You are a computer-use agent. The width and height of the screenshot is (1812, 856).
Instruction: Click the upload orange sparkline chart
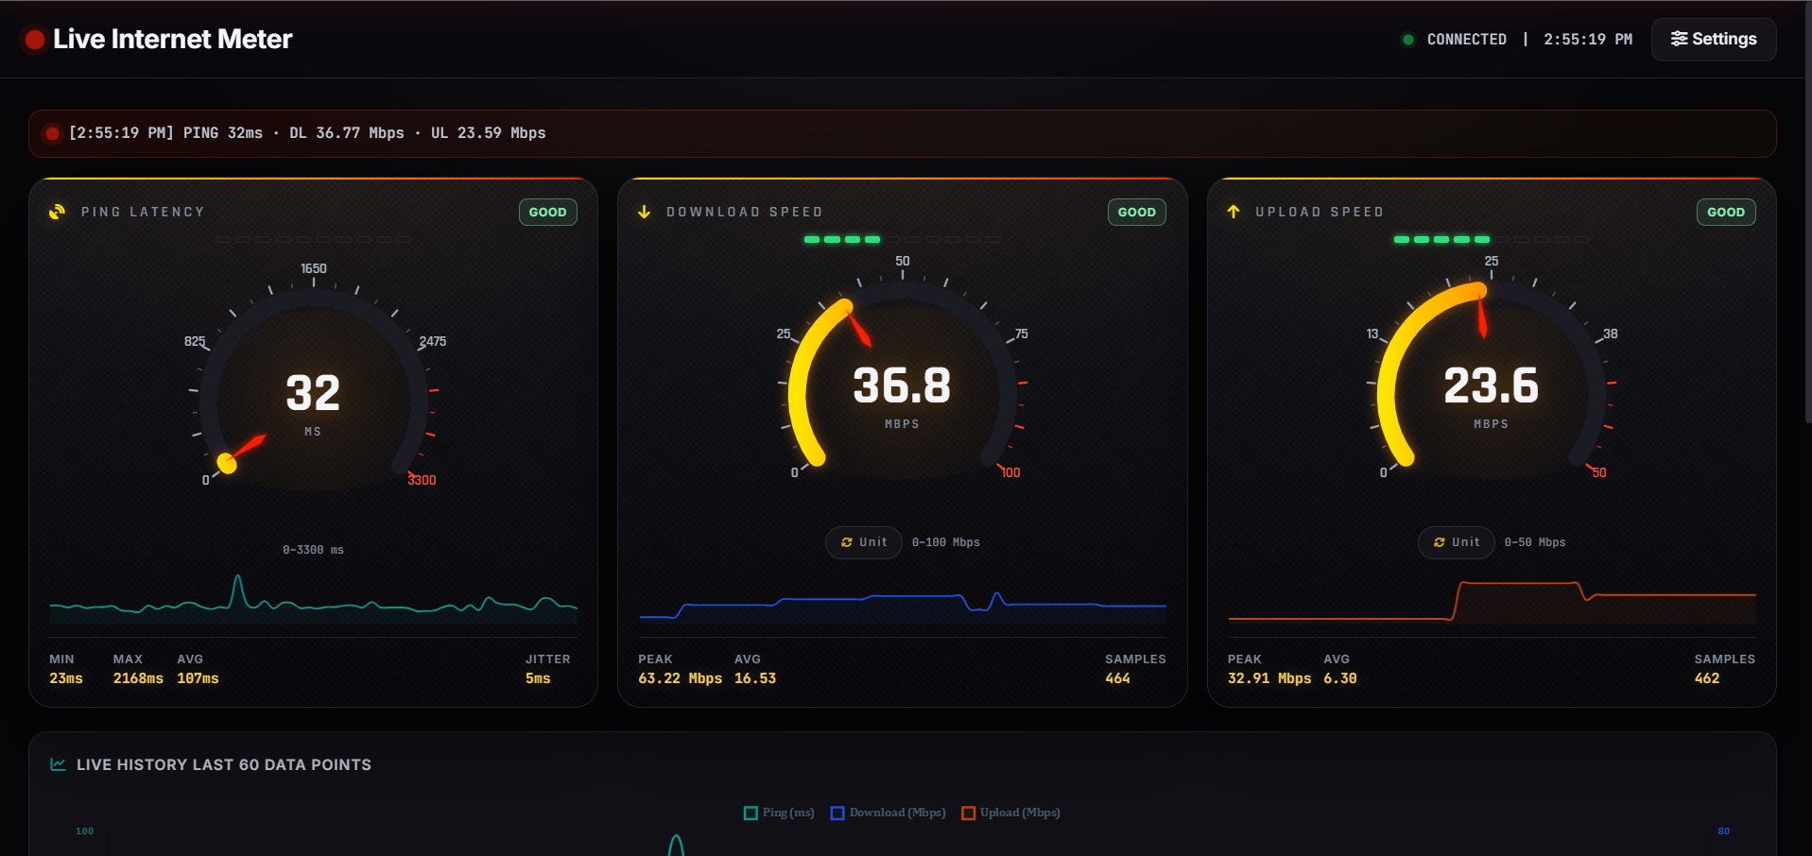(x=1492, y=602)
